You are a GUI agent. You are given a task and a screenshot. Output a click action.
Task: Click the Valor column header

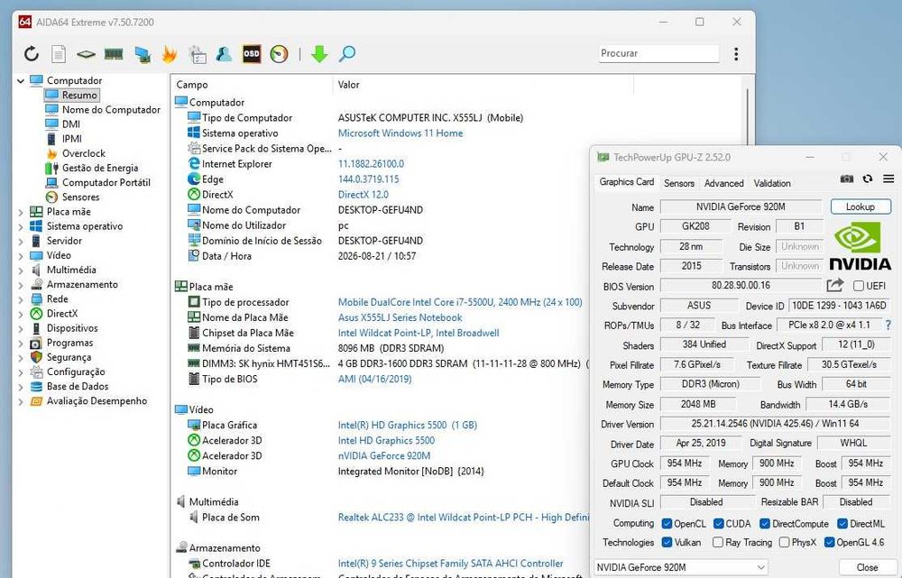483,85
